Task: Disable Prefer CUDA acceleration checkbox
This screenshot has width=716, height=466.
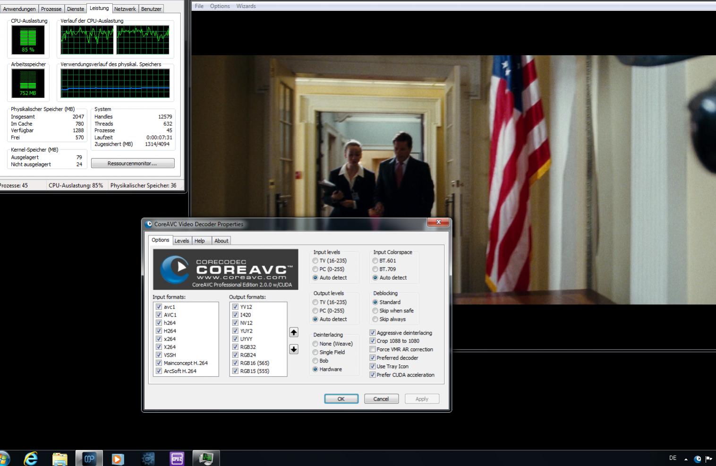Action: [x=373, y=375]
